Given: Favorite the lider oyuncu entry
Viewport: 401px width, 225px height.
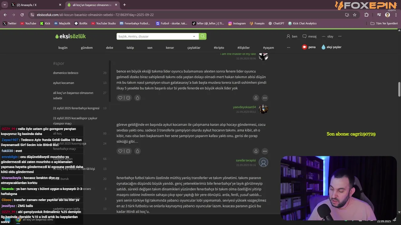Looking at the screenshot, I should [x=120, y=98].
